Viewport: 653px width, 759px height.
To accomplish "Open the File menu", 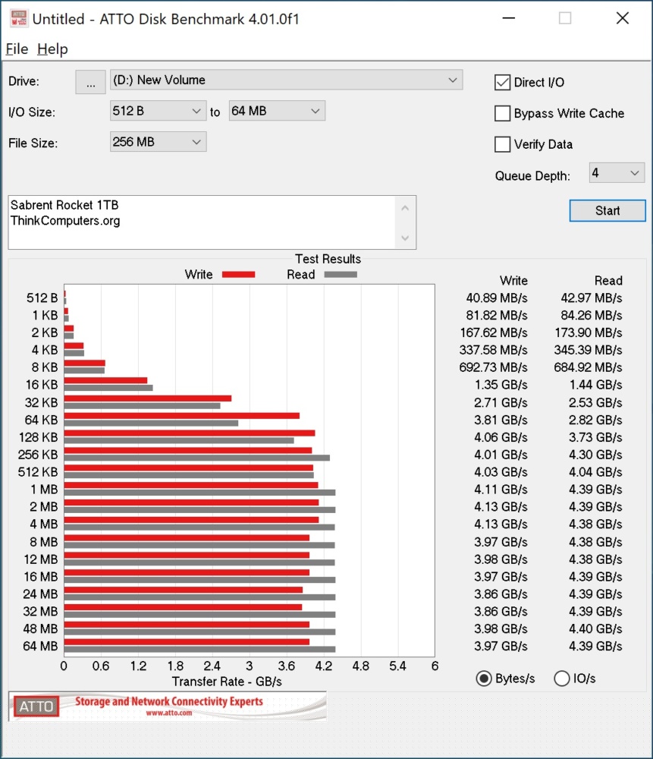I will click(17, 49).
